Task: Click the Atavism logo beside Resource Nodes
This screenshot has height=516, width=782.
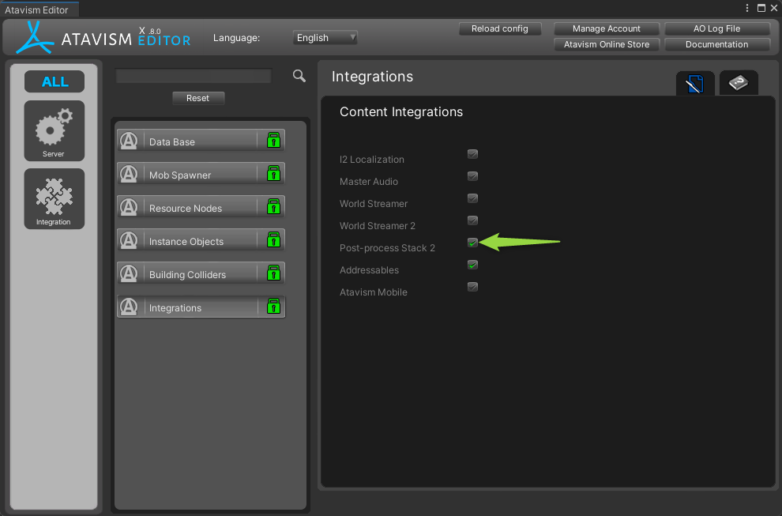Action: 129,208
